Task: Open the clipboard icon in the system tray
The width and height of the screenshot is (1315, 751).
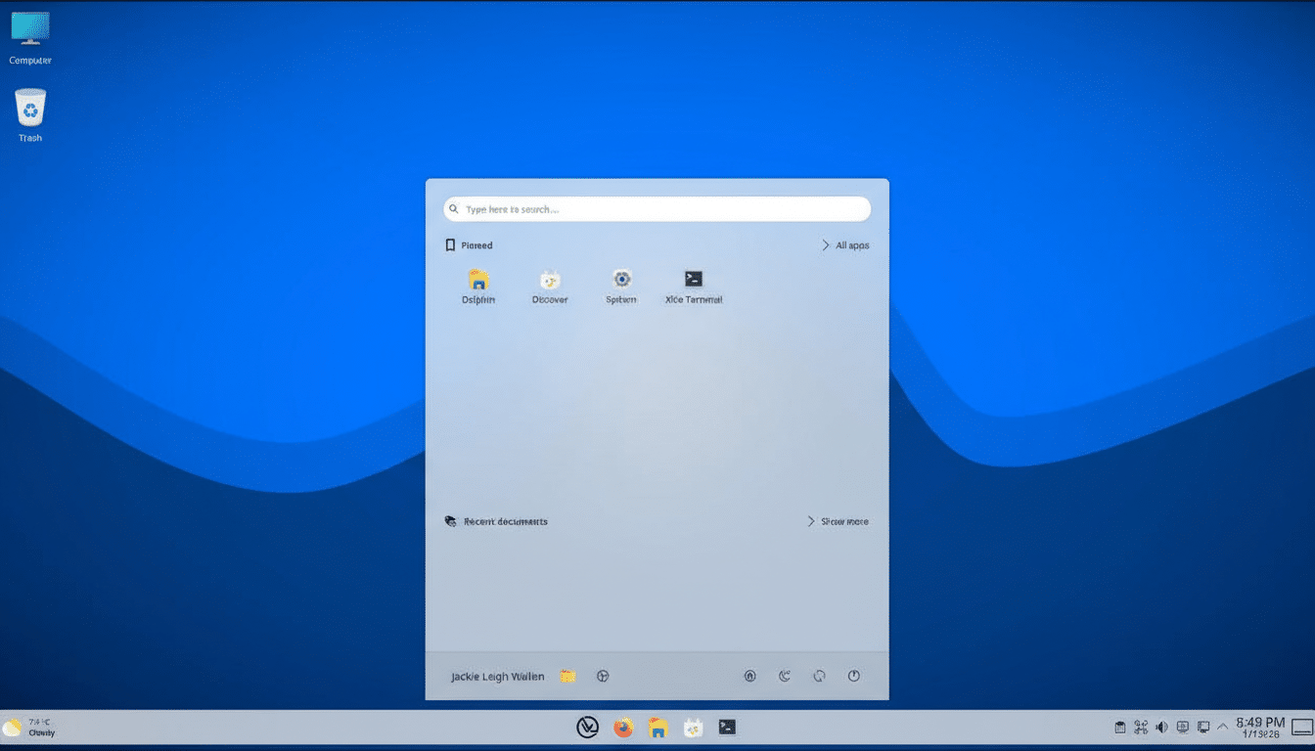Action: coord(1119,728)
